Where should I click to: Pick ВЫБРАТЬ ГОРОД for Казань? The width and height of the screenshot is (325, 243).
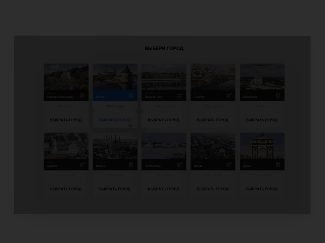115,189
